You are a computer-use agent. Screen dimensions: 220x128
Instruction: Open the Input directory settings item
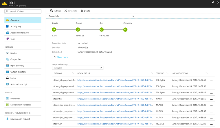[x=23, y=66]
